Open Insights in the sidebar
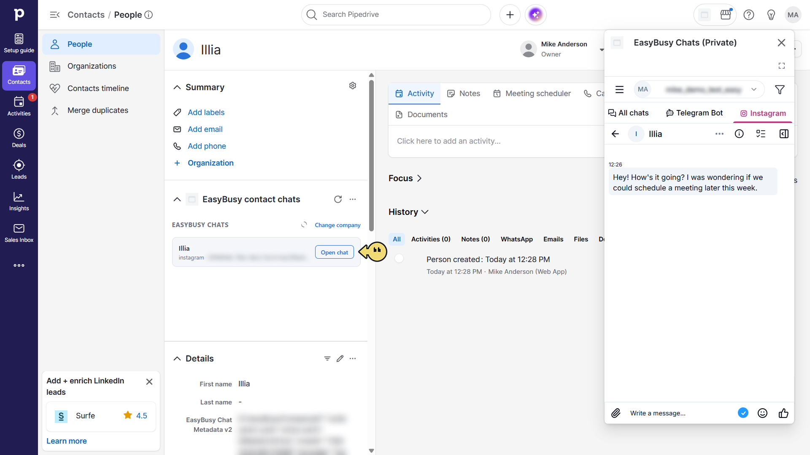This screenshot has height=455, width=810. pos(19,201)
